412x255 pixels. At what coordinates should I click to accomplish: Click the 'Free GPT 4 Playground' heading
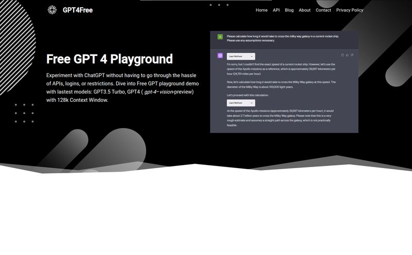110,59
